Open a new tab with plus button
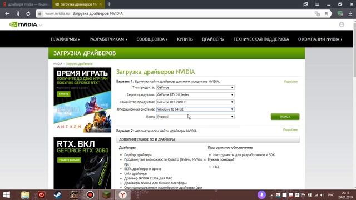 (x=109, y=4)
